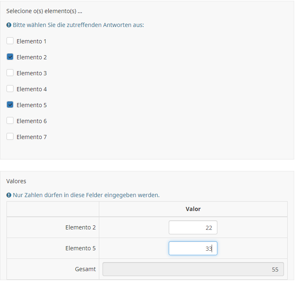Click the 'Elemento 5' row label in table
Image resolution: width=295 pixels, height=283 pixels.
pos(80,248)
